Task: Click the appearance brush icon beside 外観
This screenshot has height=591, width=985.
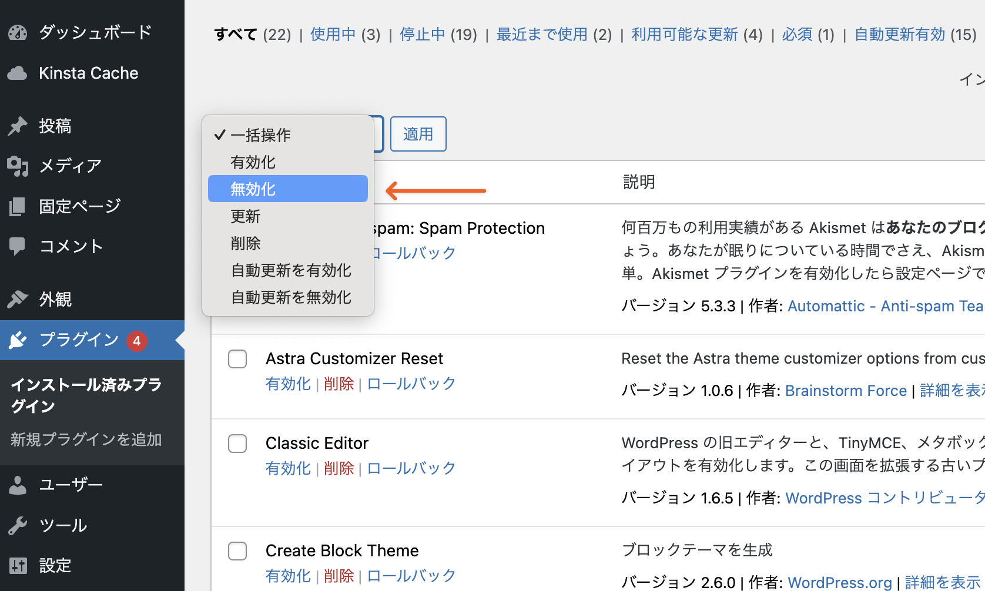Action: pos(18,299)
